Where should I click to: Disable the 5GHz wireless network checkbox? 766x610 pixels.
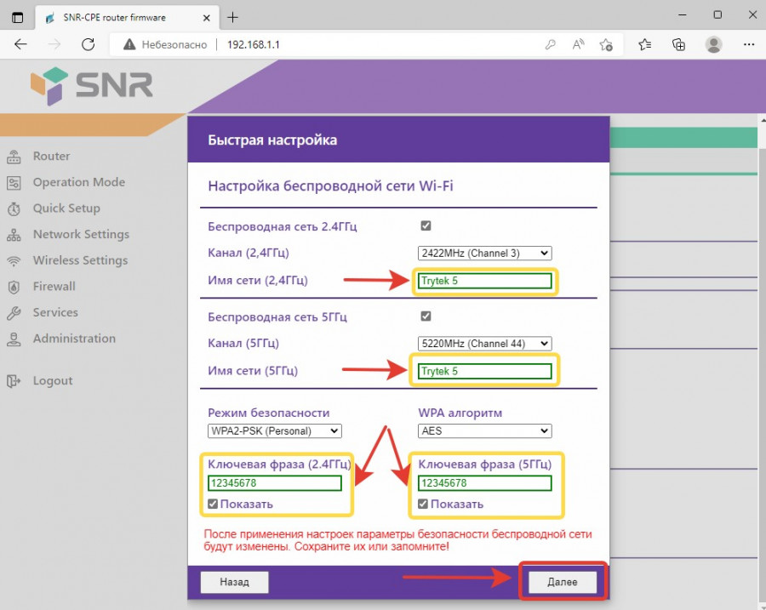point(426,316)
